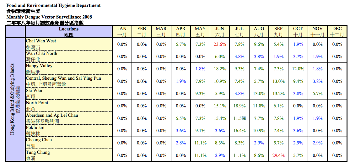350x162 pixels.
Task: Click highlighted 11.5% in Aberdeen row
Action: click(240, 118)
